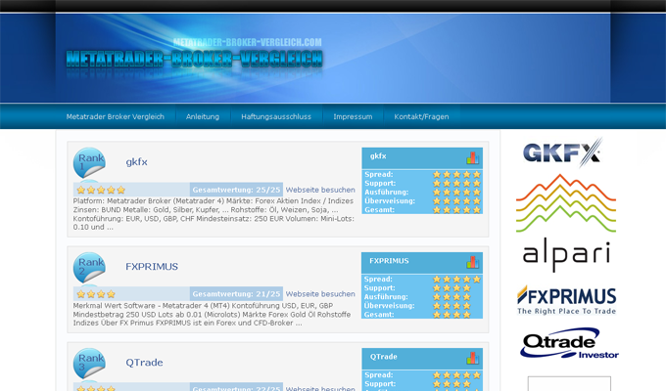Click bar chart icon in QTrade rating box

click(x=472, y=358)
